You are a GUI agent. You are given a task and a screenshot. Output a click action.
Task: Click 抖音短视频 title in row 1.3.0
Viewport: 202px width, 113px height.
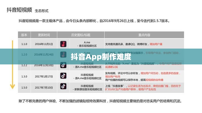[x=87, y=75]
